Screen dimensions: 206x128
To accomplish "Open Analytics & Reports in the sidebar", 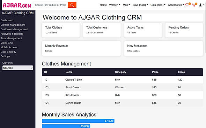I will coord(12,34).
